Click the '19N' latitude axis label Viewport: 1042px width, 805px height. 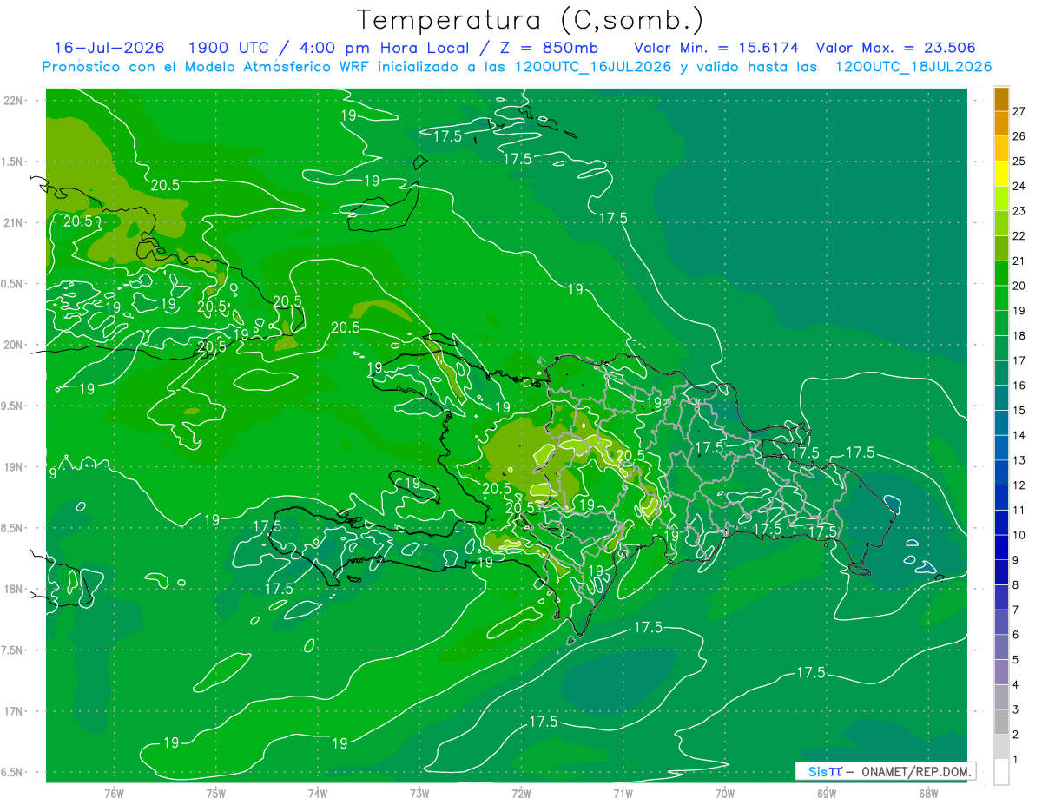13,467
